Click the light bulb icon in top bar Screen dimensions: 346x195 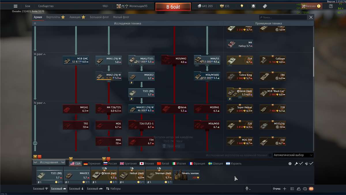(x=242, y=6)
